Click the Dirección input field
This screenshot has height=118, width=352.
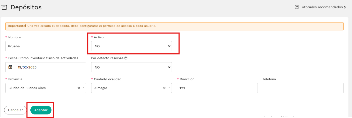tap(217, 88)
